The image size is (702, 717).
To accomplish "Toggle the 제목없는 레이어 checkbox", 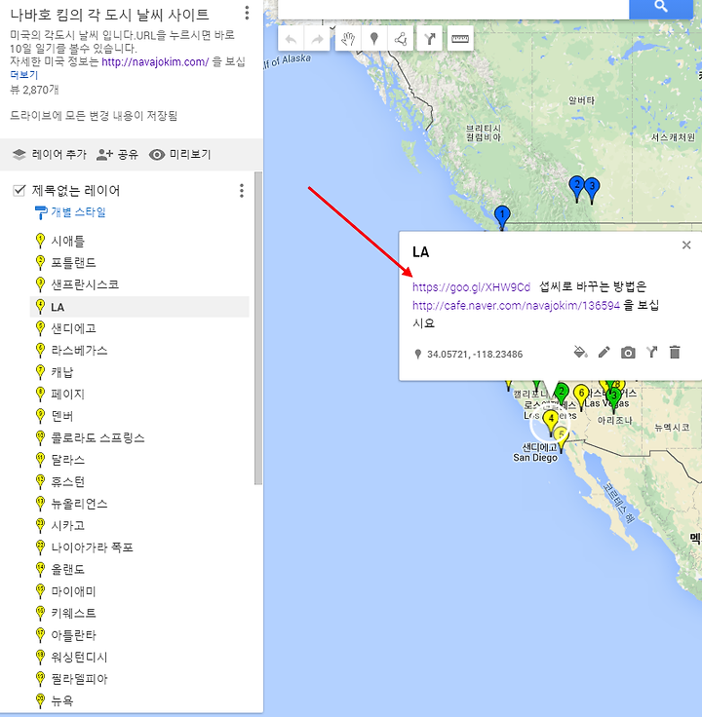I will (x=19, y=190).
